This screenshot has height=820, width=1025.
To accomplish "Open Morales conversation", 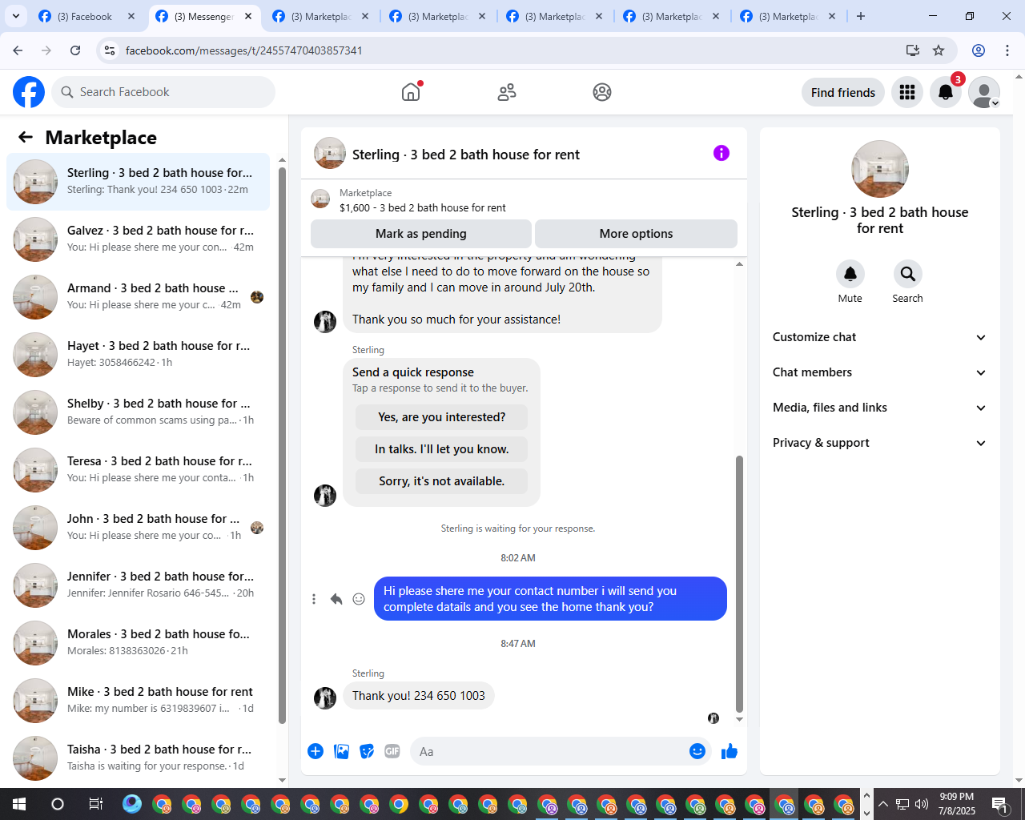I will click(139, 643).
